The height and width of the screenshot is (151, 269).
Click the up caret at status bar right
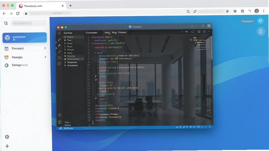209,127
